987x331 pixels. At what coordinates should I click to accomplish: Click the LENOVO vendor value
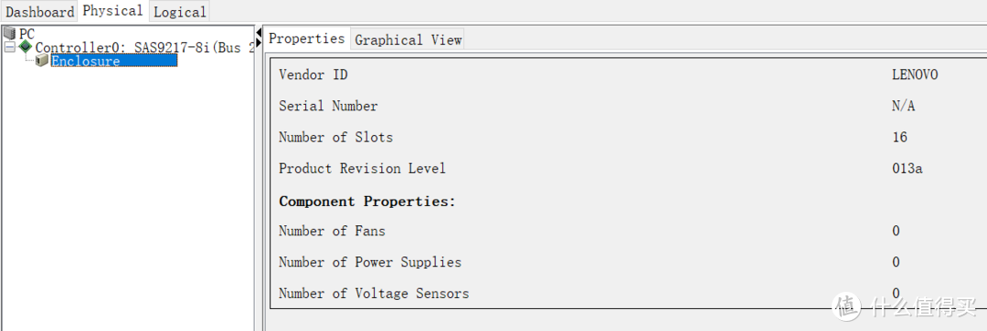point(915,75)
